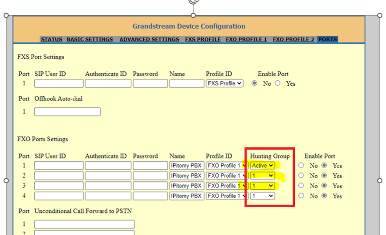This screenshot has height=235, width=386.
Task: Select No for FXS port 1 enable
Action: pyautogui.click(x=255, y=83)
